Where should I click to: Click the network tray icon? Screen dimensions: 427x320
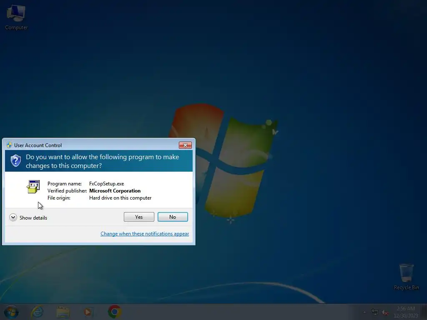click(375, 312)
